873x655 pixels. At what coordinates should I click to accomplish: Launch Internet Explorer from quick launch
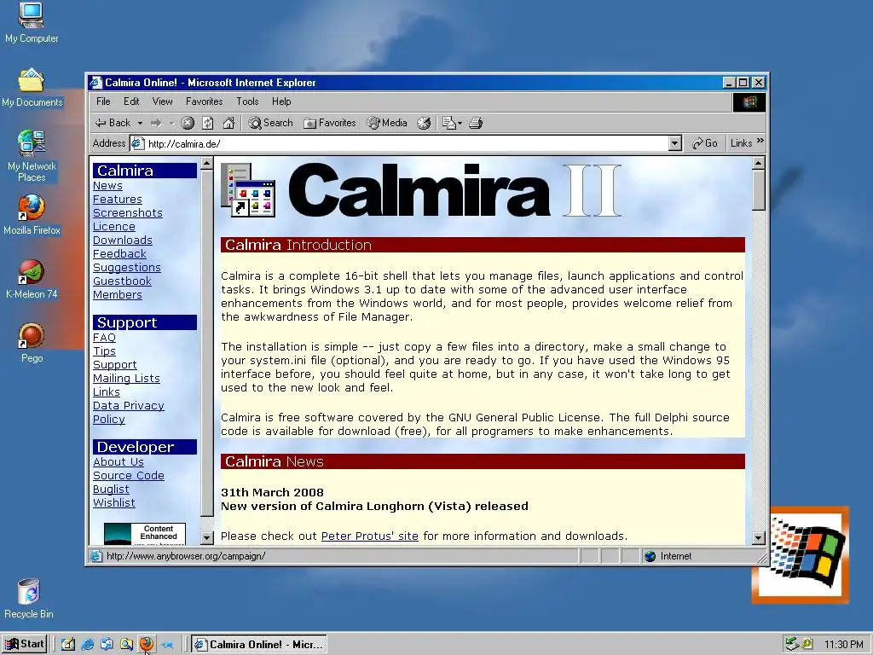pos(88,645)
